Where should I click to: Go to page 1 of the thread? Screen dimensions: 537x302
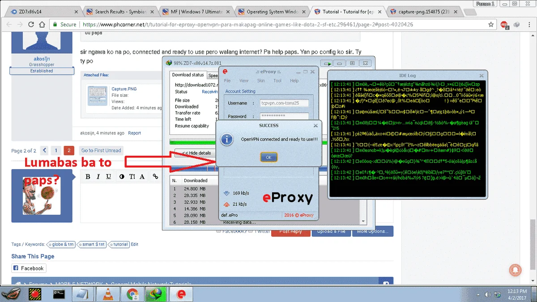(x=56, y=150)
